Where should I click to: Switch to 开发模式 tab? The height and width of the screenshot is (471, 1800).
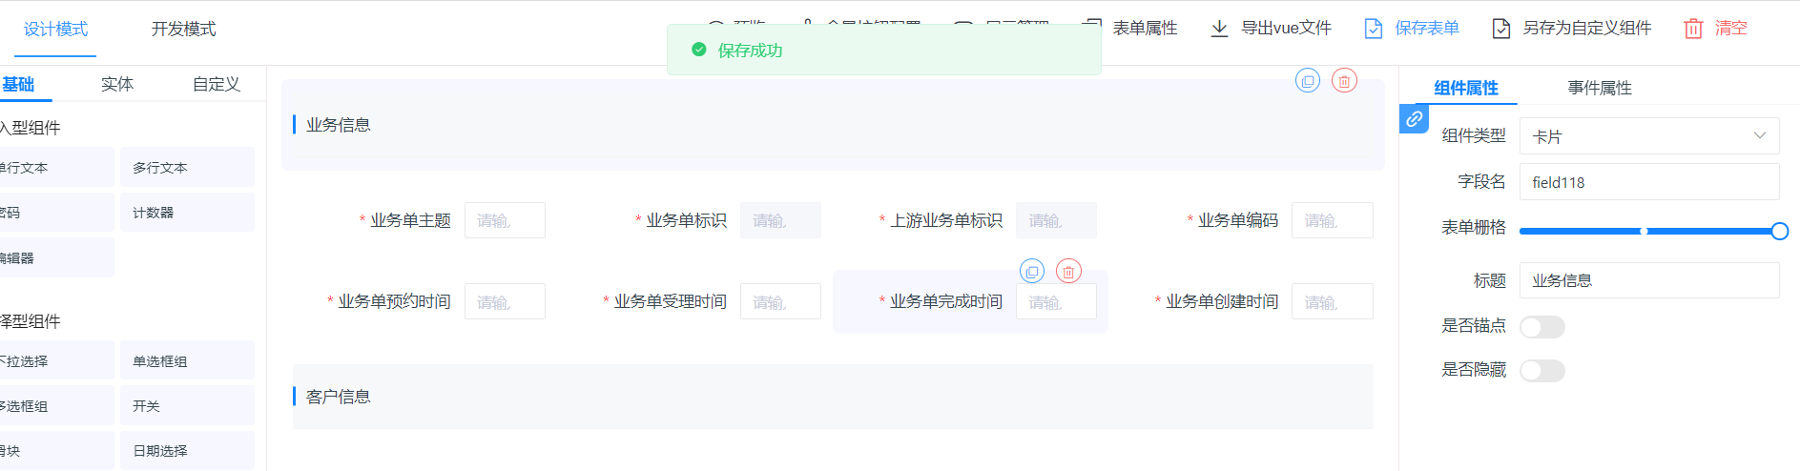pyautogui.click(x=183, y=30)
